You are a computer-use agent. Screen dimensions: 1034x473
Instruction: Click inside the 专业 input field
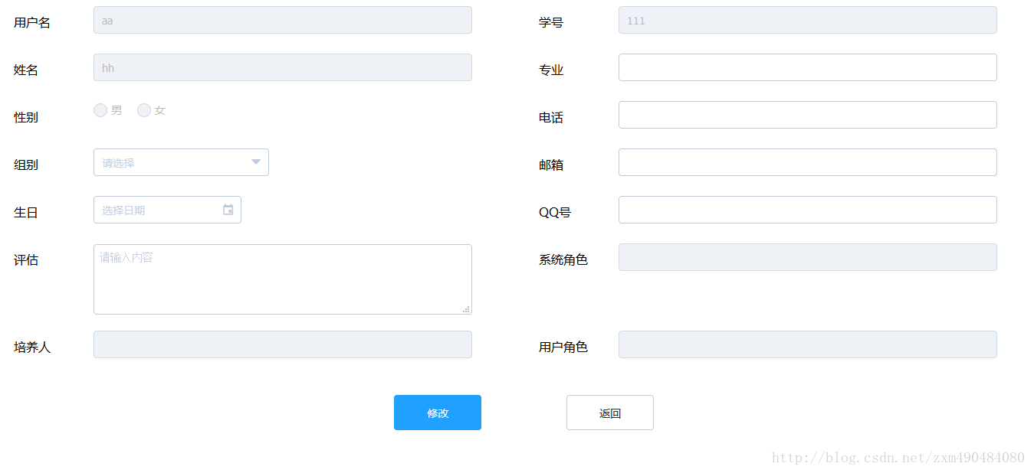point(807,67)
